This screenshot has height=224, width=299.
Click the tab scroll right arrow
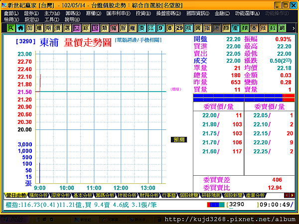click(x=292, y=195)
